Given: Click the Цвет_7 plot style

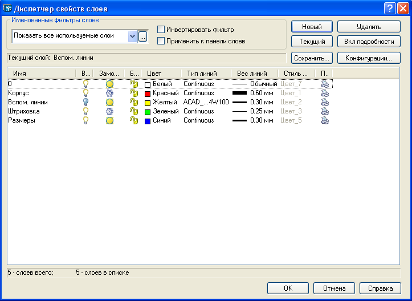Looking at the screenshot, I should coord(291,84).
